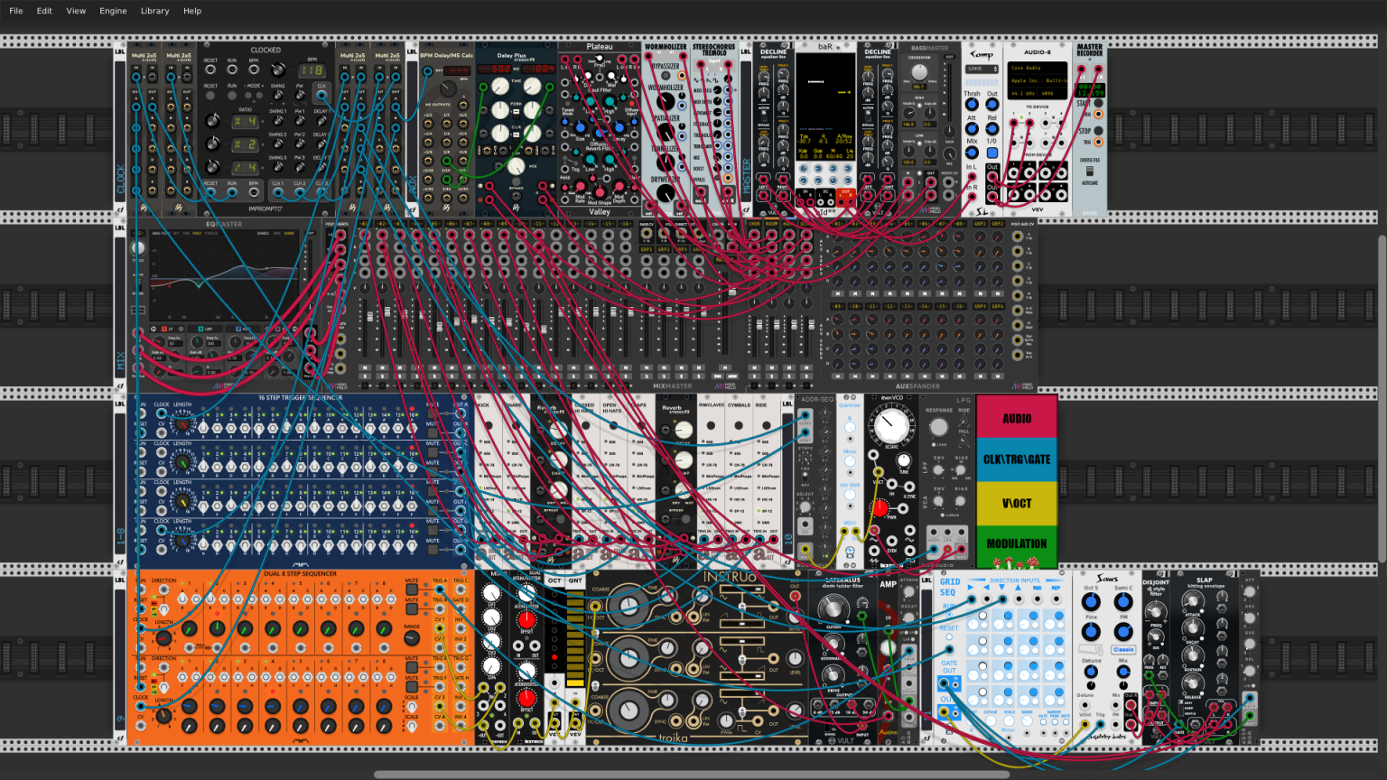This screenshot has width=1387, height=780.
Task: Click the Master Recorder STOP button
Action: [1098, 131]
